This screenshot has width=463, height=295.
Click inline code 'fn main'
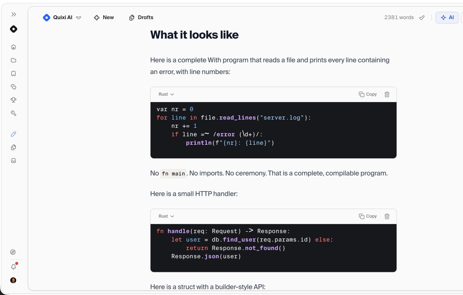click(x=173, y=173)
